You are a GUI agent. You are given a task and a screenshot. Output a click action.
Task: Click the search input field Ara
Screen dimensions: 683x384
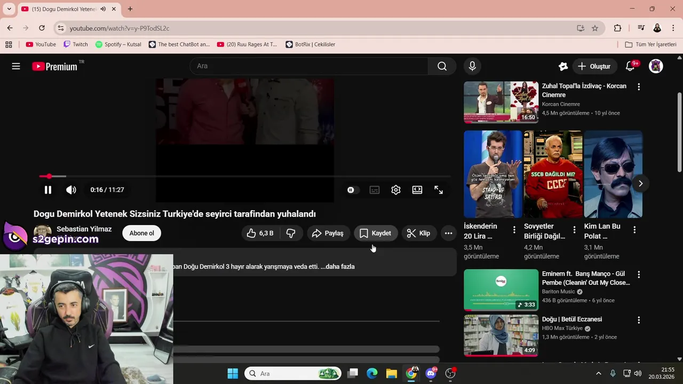click(309, 66)
